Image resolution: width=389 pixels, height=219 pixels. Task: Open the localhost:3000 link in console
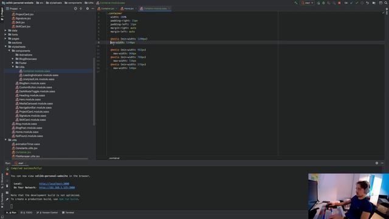coord(54,184)
